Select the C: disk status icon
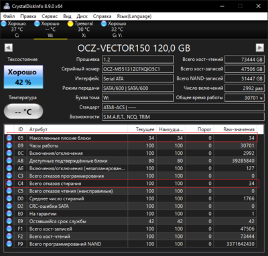The width and height of the screenshot is (268, 256). click(4, 23)
